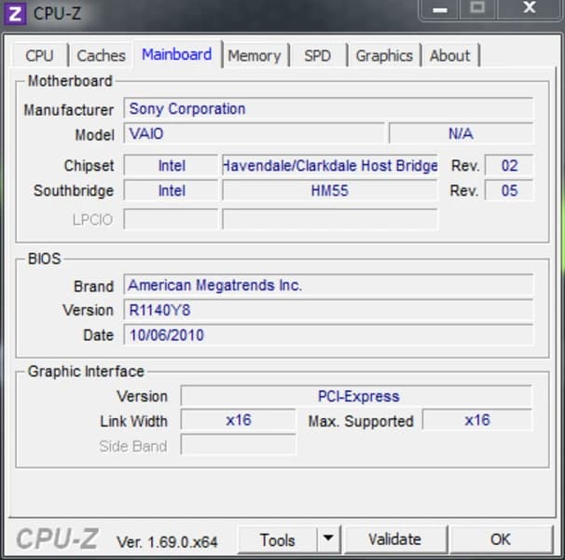This screenshot has width=565, height=560.
Task: Expand the Tools dropdown arrow
Action: [x=328, y=539]
